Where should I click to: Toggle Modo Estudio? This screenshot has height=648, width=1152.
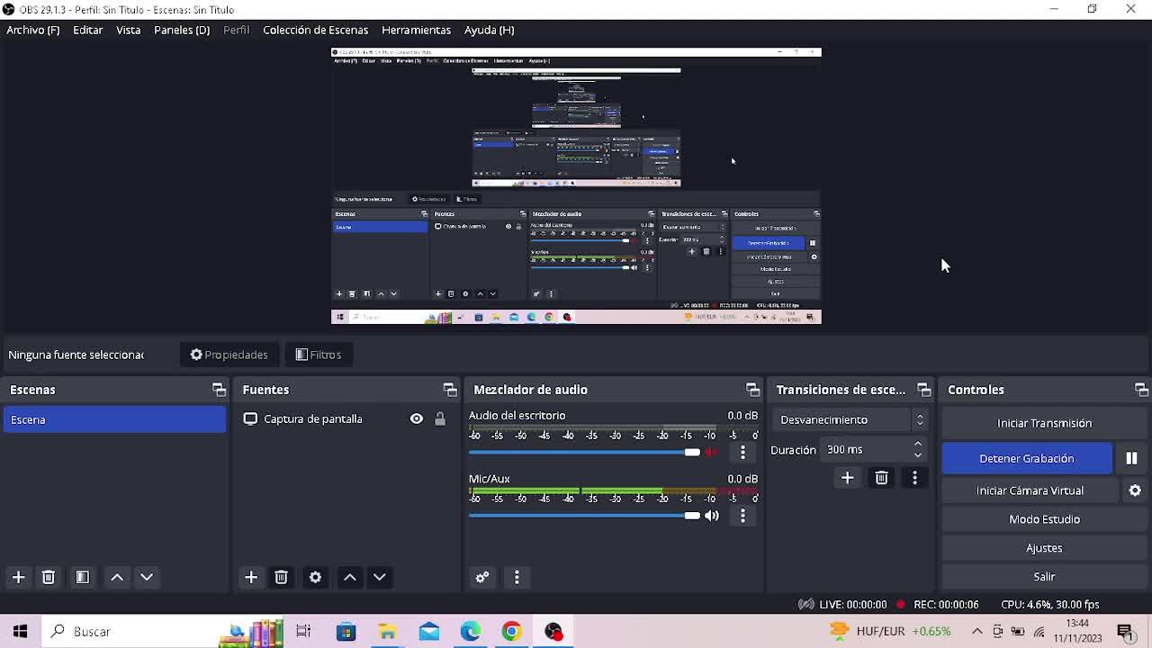pyautogui.click(x=1044, y=519)
